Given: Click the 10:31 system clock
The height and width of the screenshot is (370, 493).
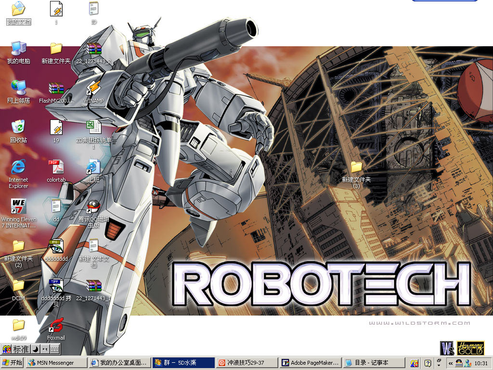Looking at the screenshot, I should coord(481,363).
